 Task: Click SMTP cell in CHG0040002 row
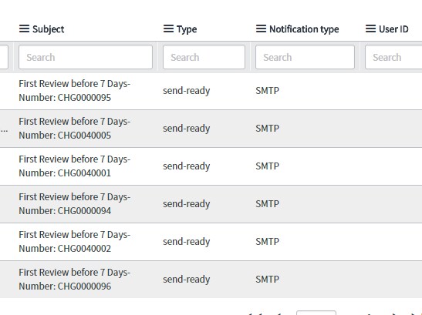(x=267, y=241)
